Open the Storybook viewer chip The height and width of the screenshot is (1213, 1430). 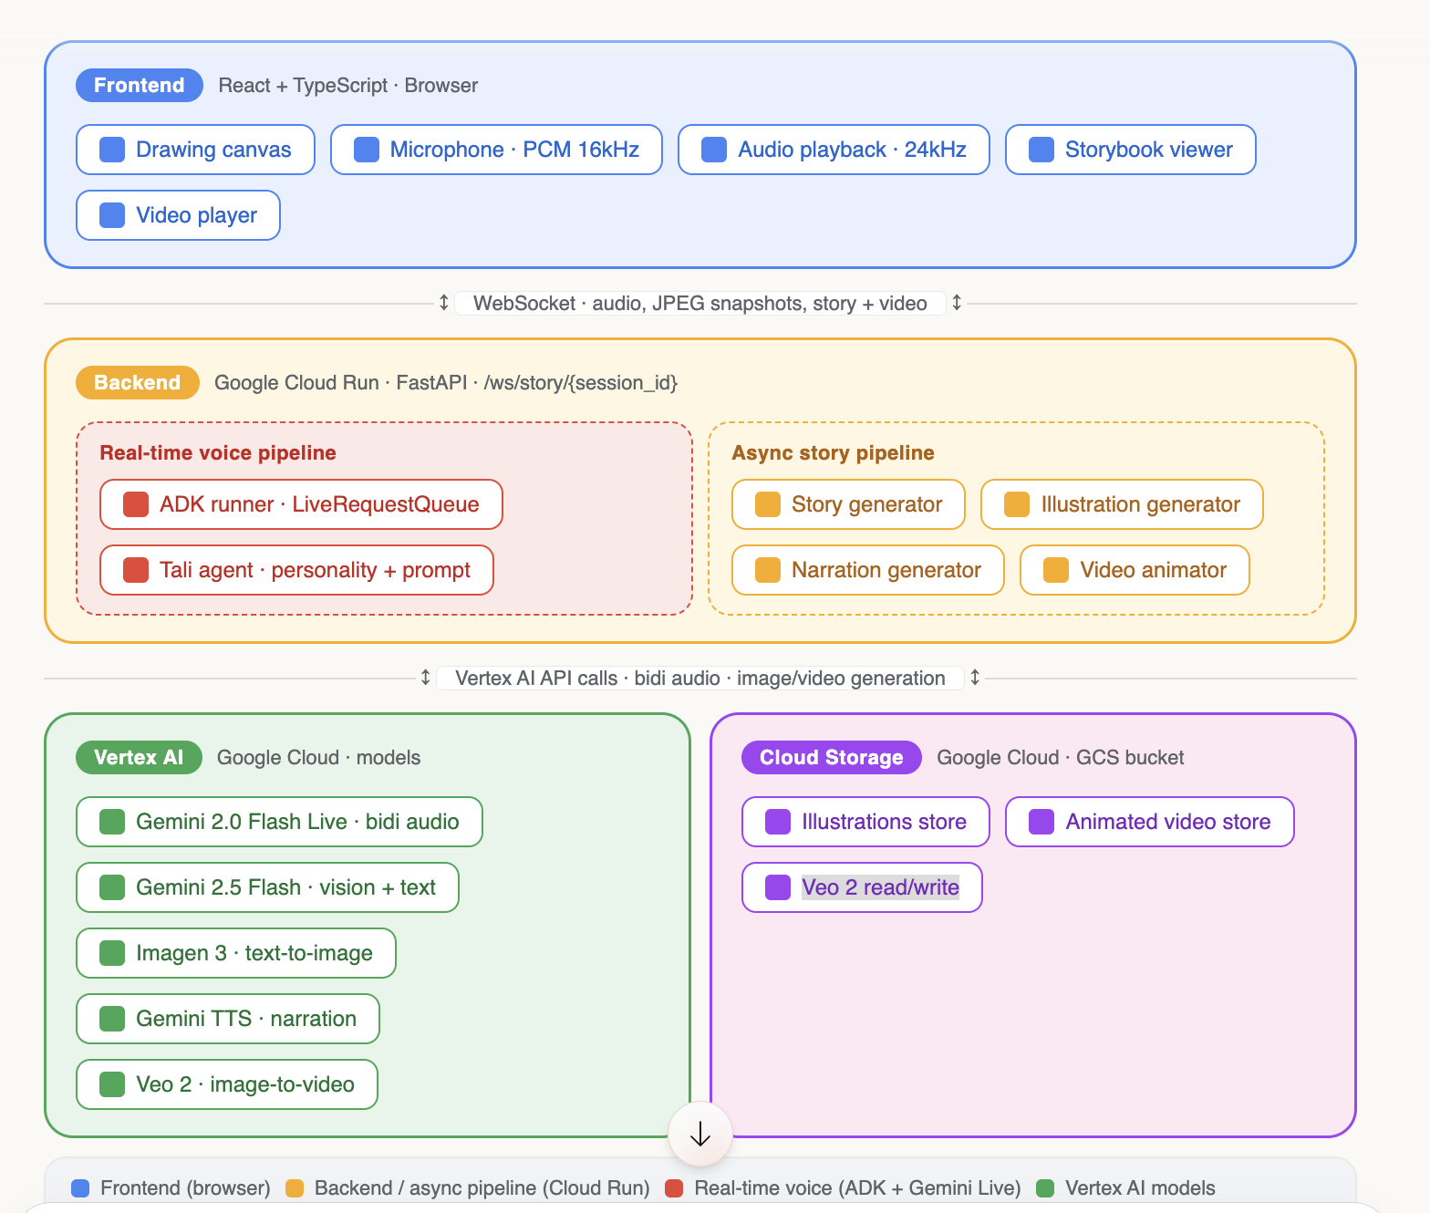1130,150
